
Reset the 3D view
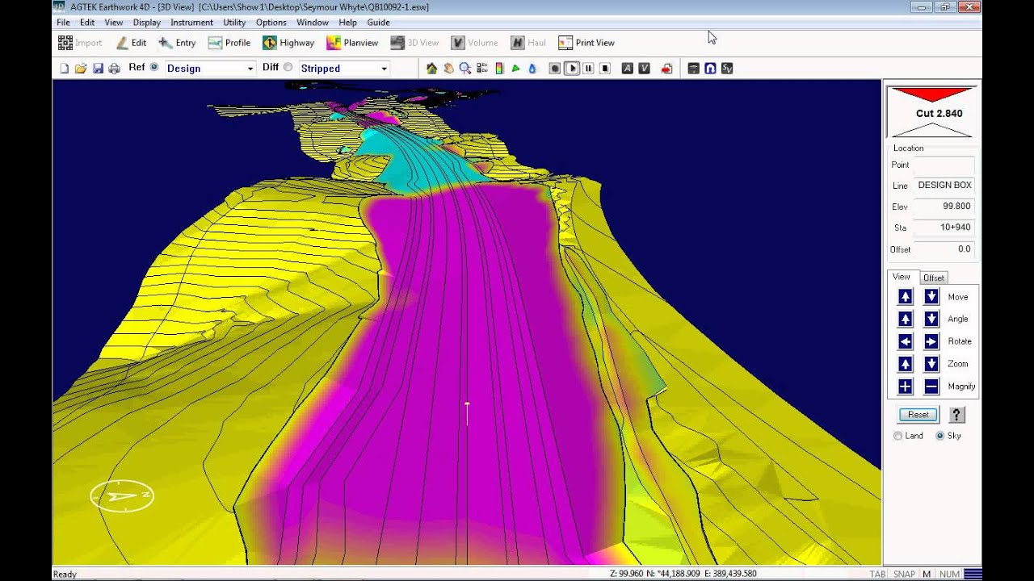[918, 415]
